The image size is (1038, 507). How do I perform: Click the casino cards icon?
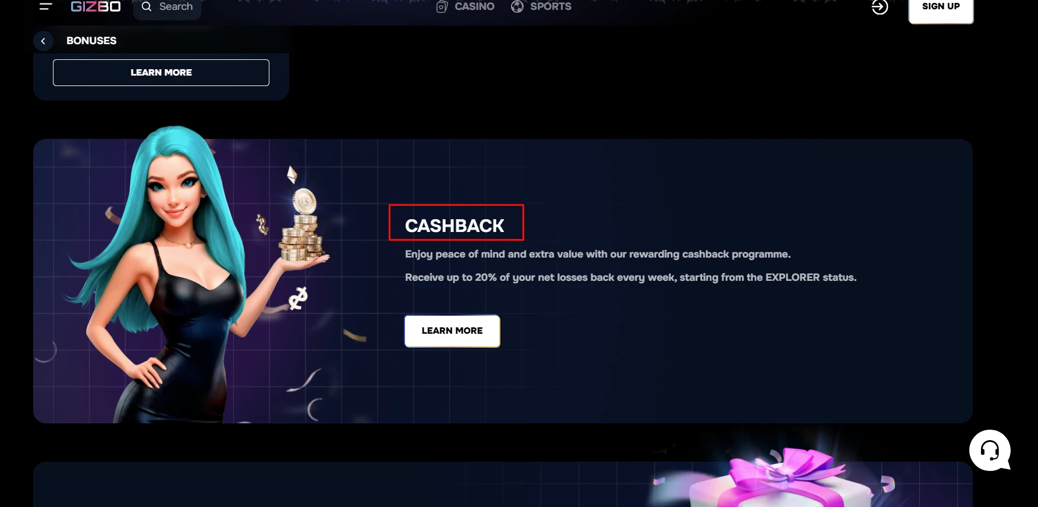click(x=442, y=6)
